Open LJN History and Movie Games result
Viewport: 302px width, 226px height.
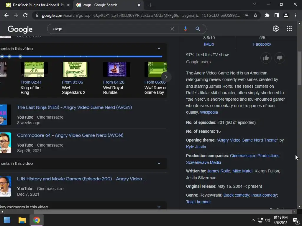point(82,179)
